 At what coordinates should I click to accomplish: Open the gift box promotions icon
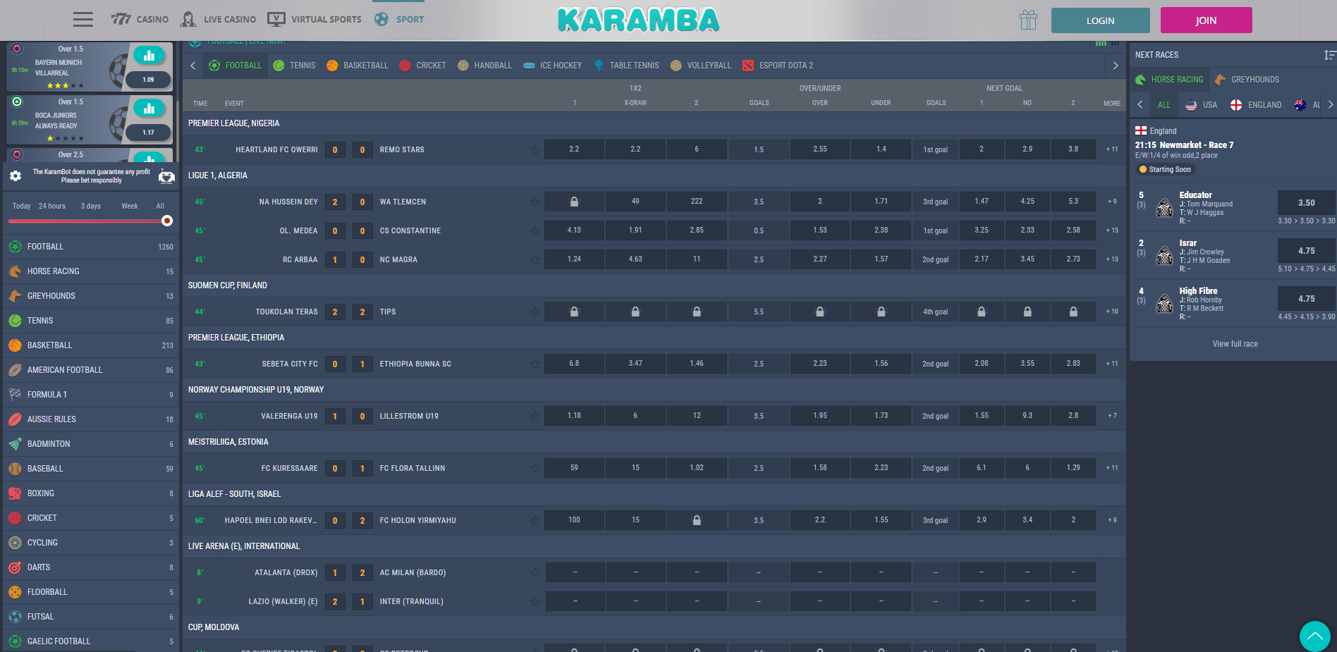point(1028,20)
